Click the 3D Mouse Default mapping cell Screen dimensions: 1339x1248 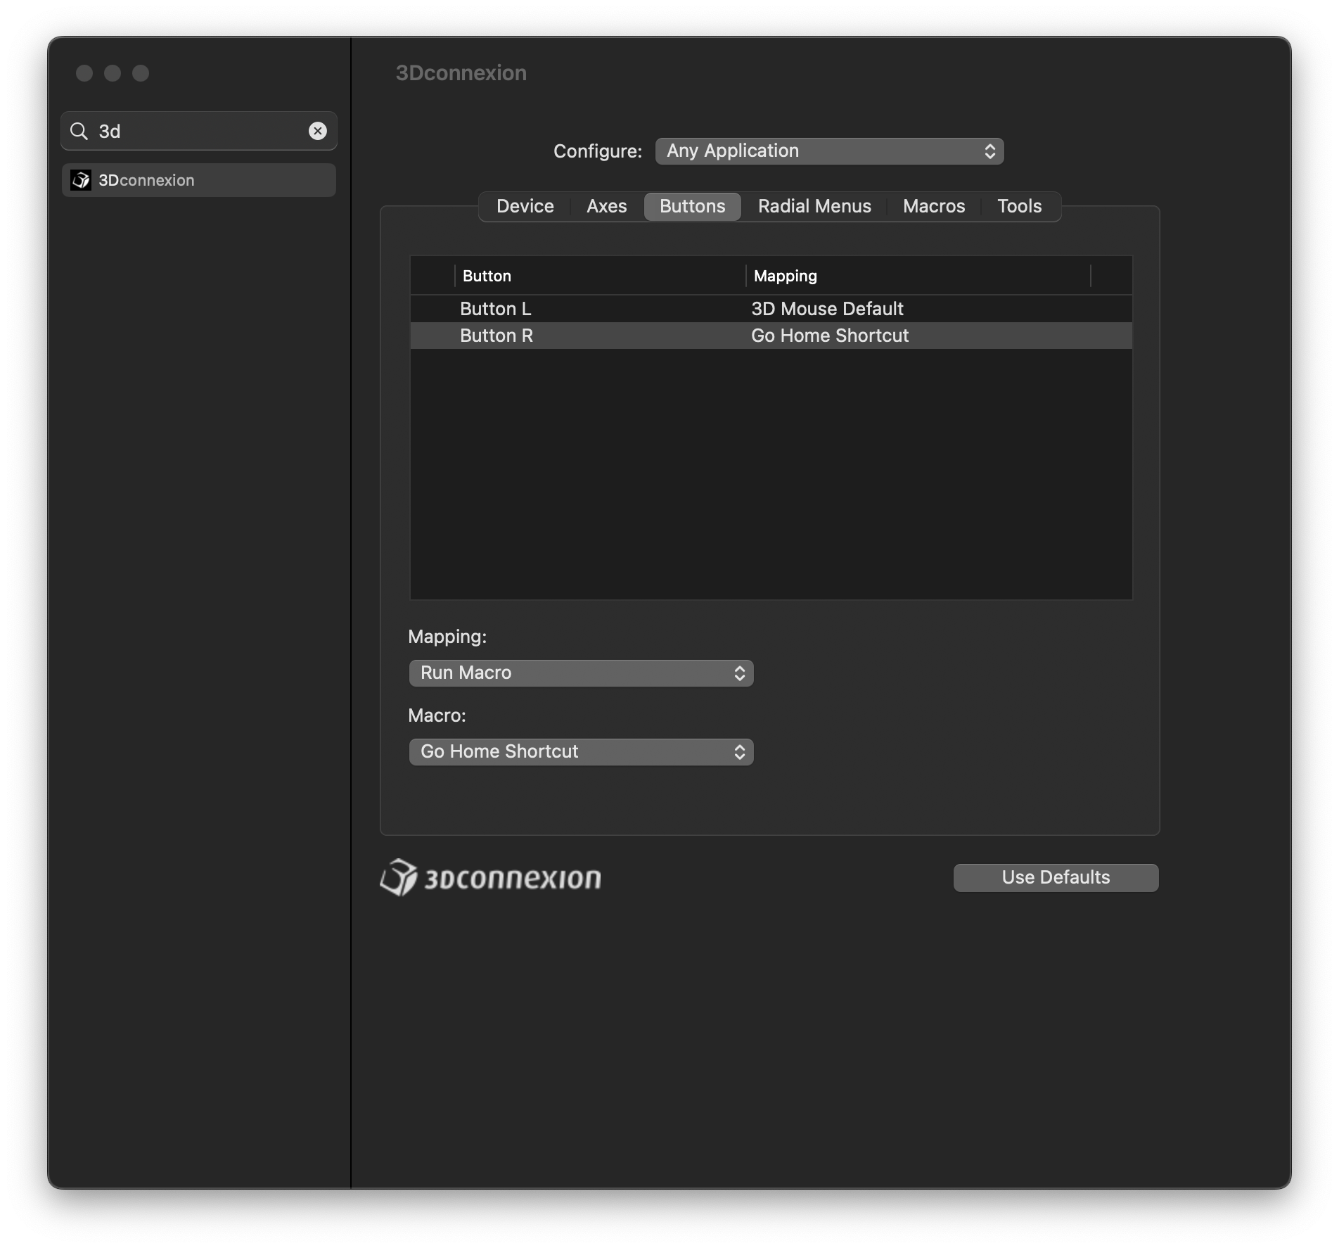(x=827, y=309)
